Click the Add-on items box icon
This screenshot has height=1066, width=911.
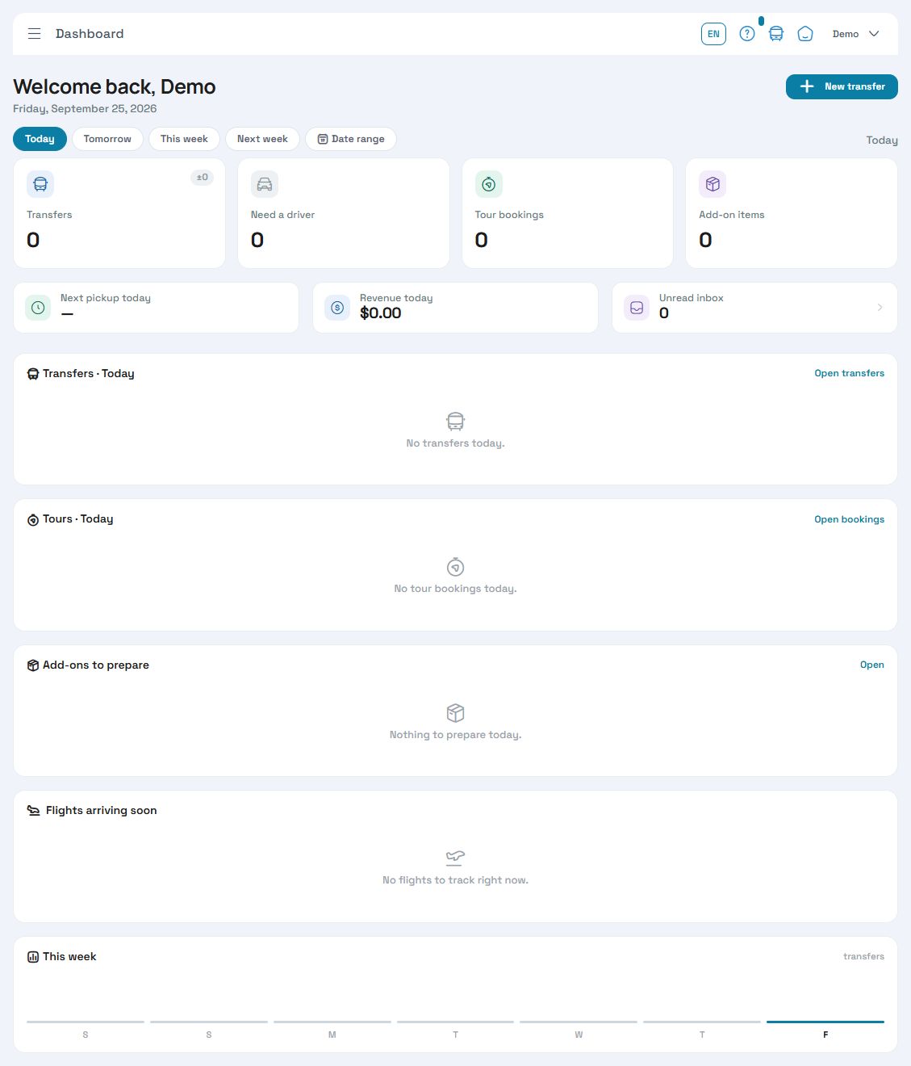pyautogui.click(x=713, y=184)
